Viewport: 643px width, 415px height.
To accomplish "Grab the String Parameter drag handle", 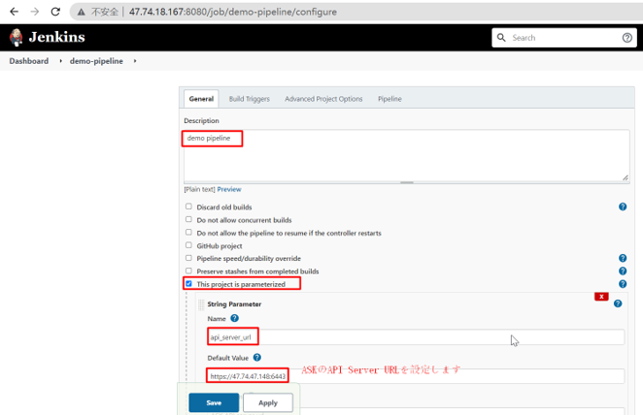I will pos(201,304).
